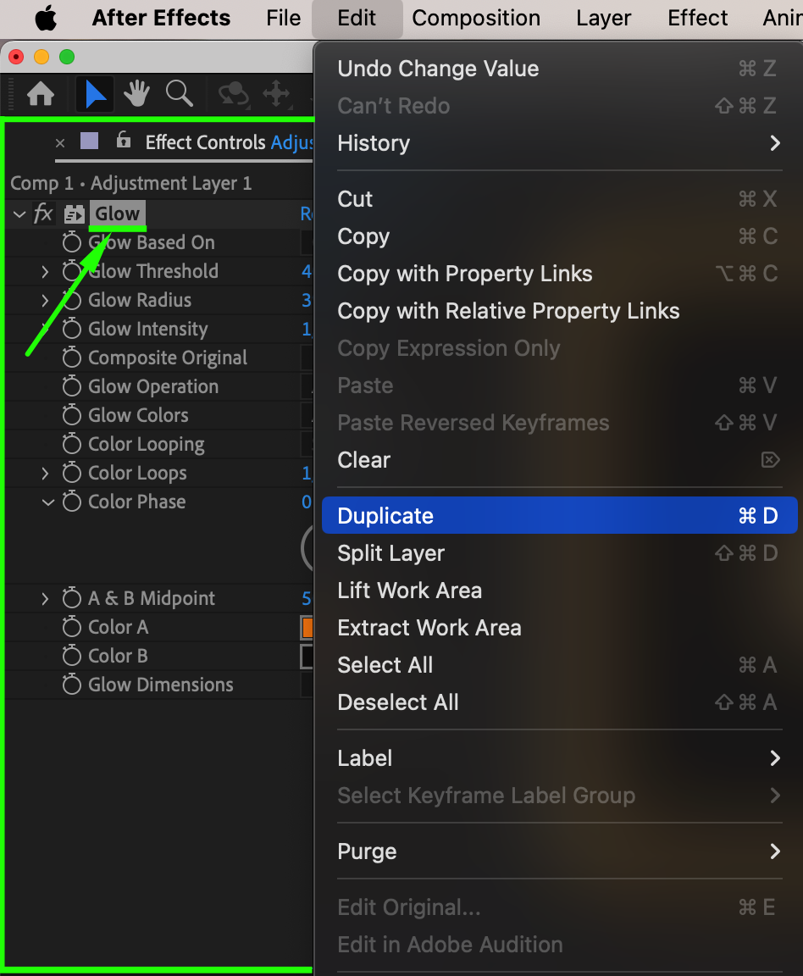Select the Zoom magnifier tool
This screenshot has width=803, height=976.
pos(180,94)
